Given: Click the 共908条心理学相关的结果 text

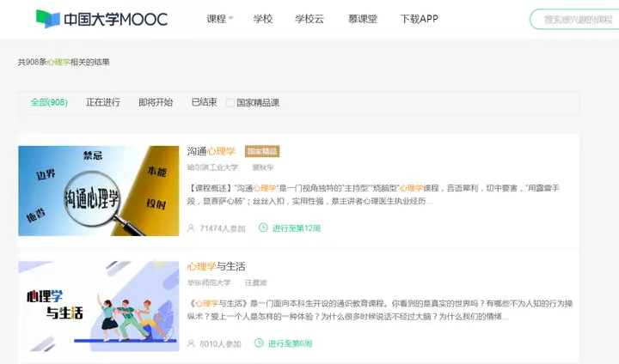Looking at the screenshot, I should point(64,62).
